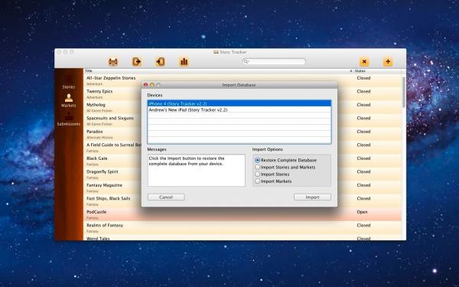Image resolution: width=459 pixels, height=287 pixels.
Task: Click the Open status of PodCastle
Action: tap(362, 212)
